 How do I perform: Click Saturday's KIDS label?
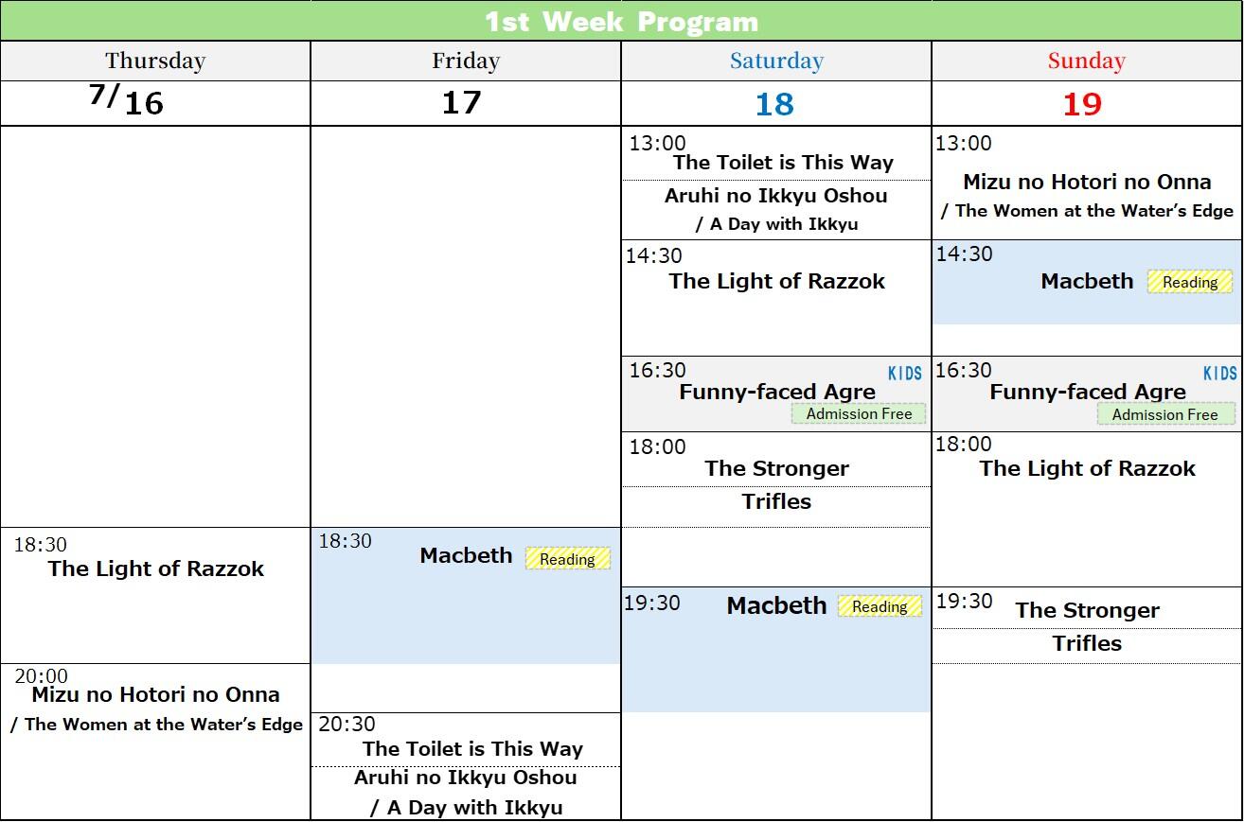tap(905, 374)
